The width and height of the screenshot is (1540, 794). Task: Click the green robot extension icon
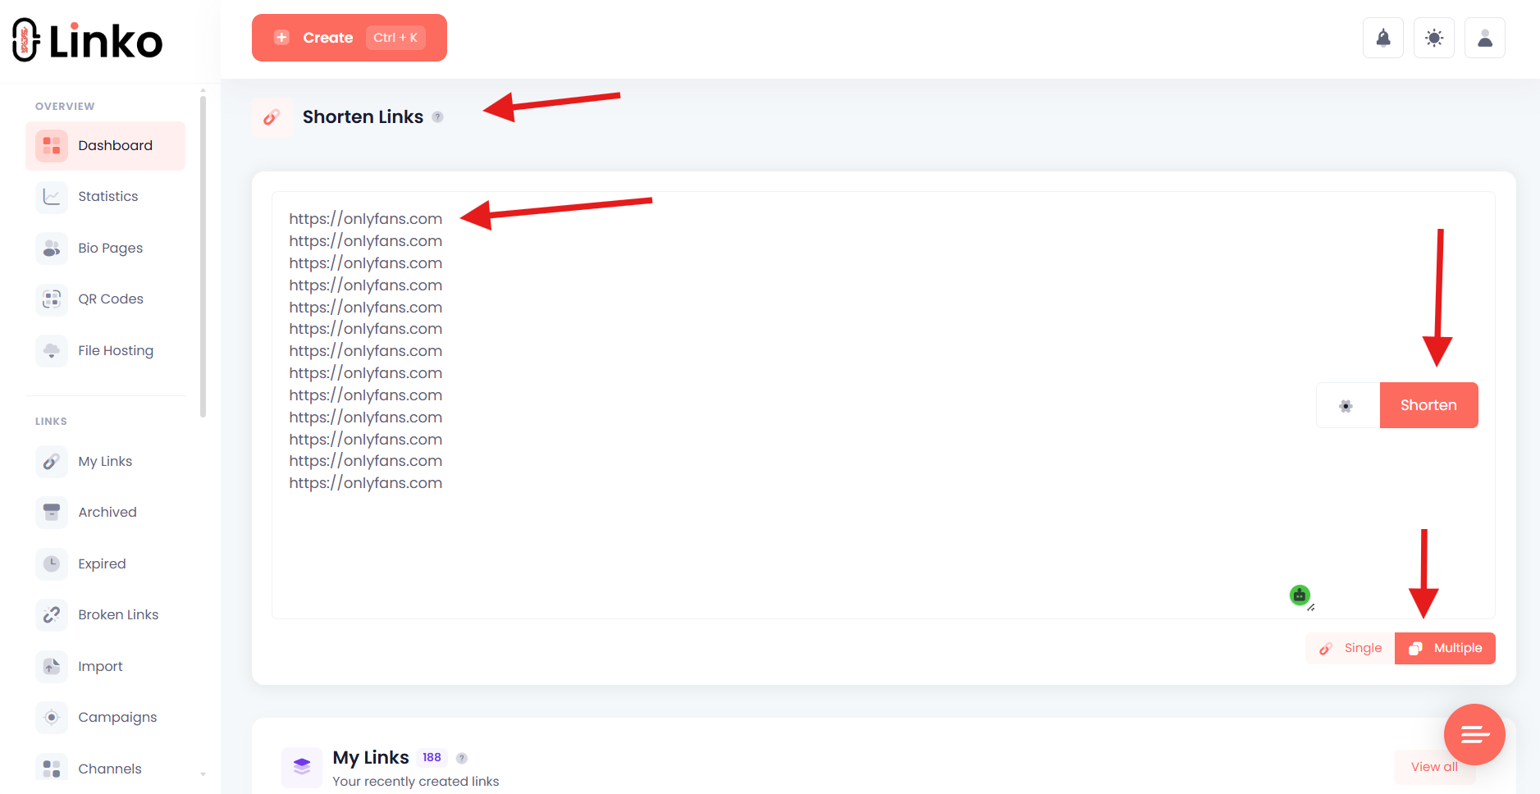pyautogui.click(x=1300, y=595)
